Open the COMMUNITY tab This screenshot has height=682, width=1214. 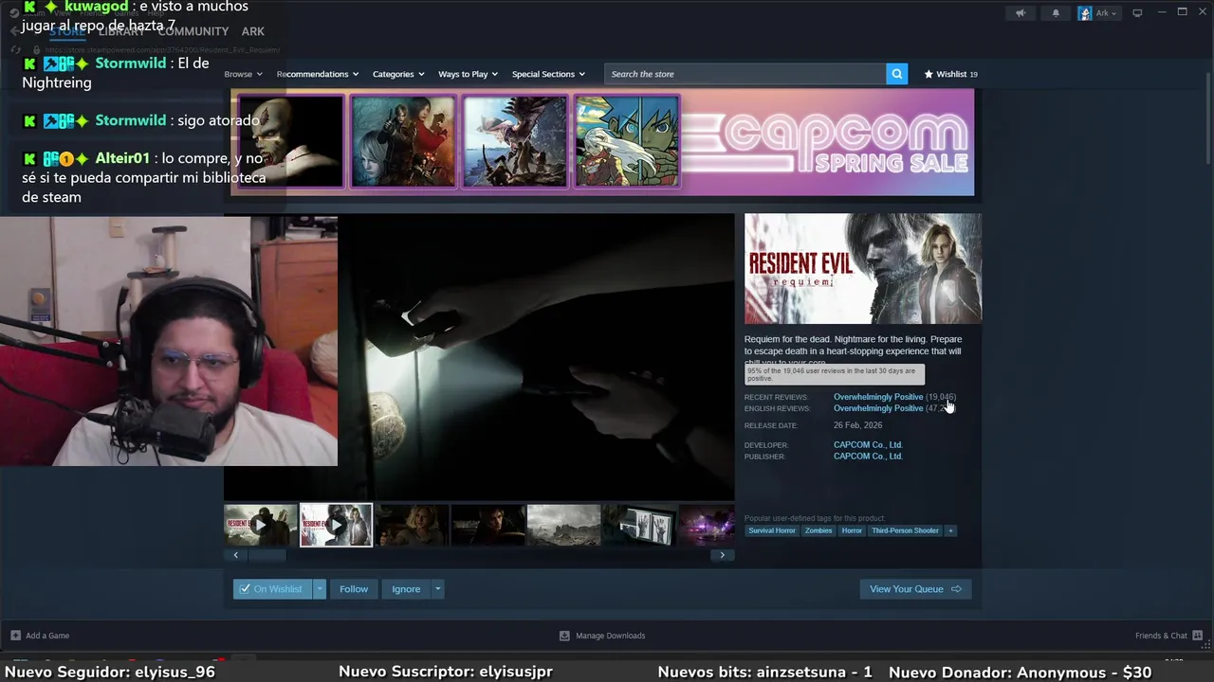pos(193,31)
